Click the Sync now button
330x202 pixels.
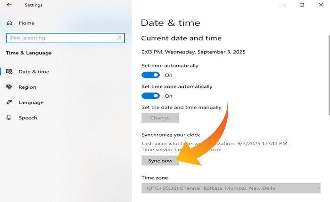click(x=160, y=161)
